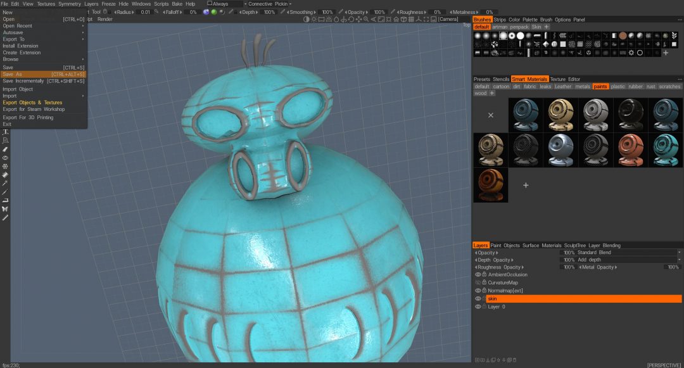This screenshot has height=368, width=684.
Task: Add new smart material with plus icon
Action: coord(526,186)
